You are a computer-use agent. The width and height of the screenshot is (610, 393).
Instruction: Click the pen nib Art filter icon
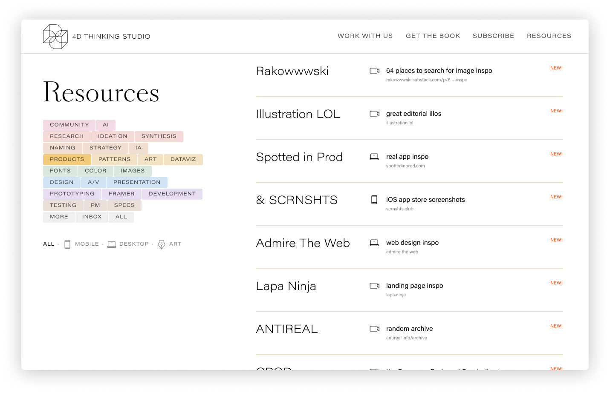162,244
